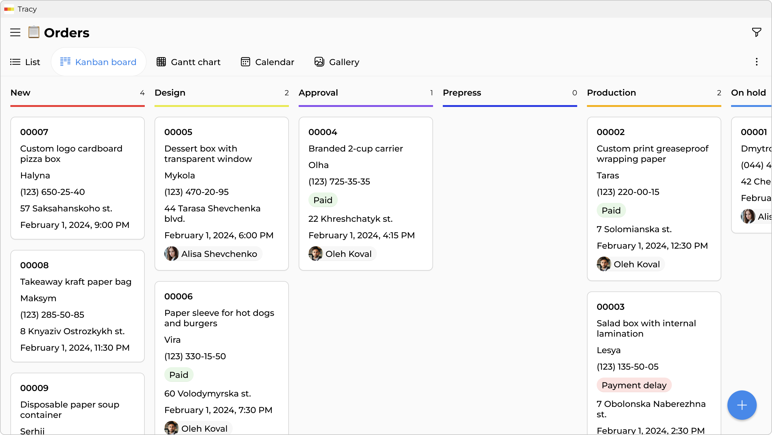Screen dimensions: 772x435
Task: Click the Payment delay badge on order 00003
Action: pyautogui.click(x=634, y=385)
